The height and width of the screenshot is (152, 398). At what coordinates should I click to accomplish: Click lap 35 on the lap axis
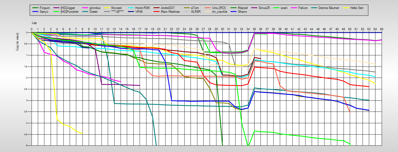pyautogui.click(x=254, y=29)
